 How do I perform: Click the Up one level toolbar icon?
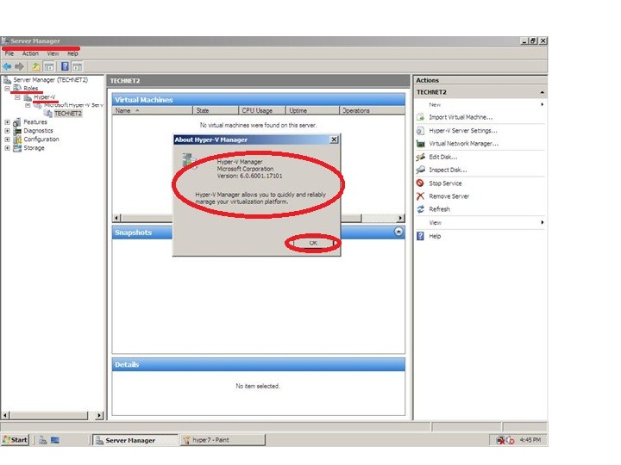[x=36, y=66]
